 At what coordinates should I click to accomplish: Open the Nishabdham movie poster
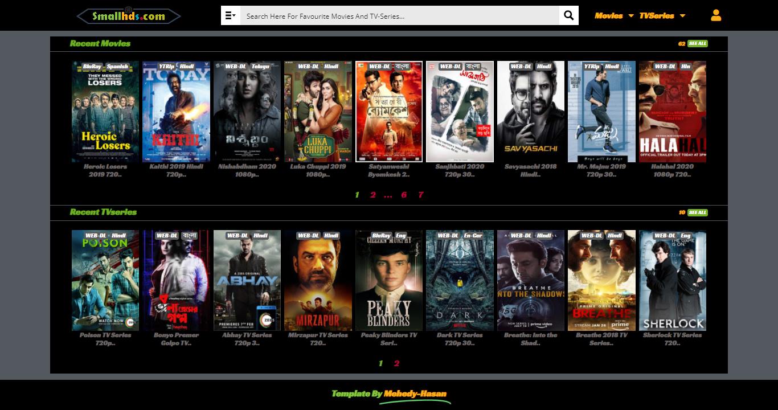click(247, 112)
